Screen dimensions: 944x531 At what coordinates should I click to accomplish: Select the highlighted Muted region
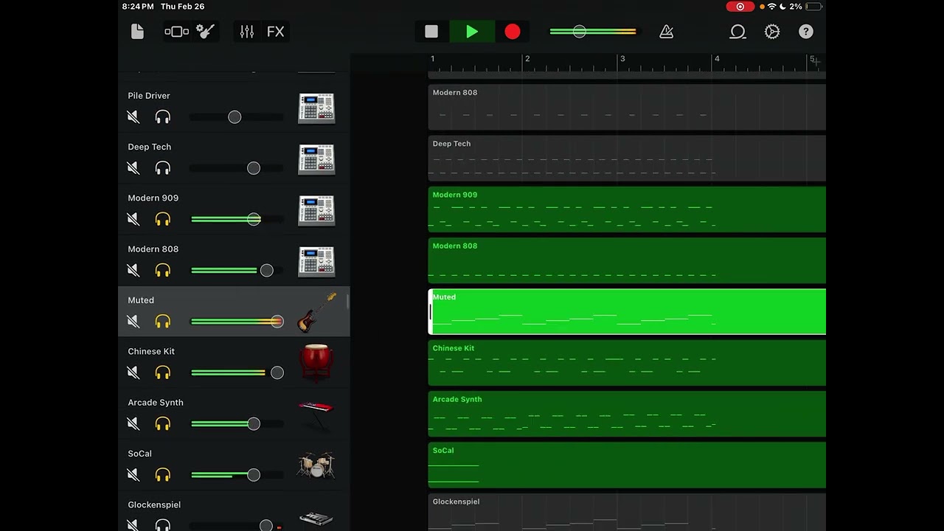[x=627, y=312]
